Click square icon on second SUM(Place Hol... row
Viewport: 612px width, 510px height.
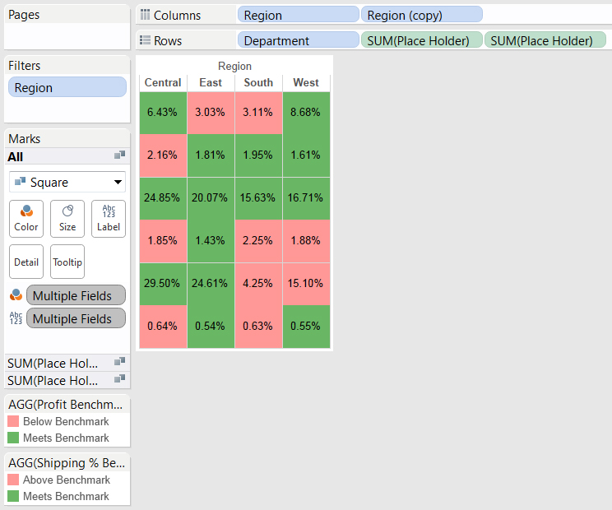119,378
